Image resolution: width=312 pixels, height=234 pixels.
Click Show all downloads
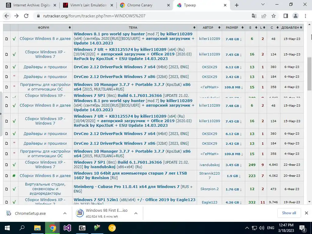289,213
